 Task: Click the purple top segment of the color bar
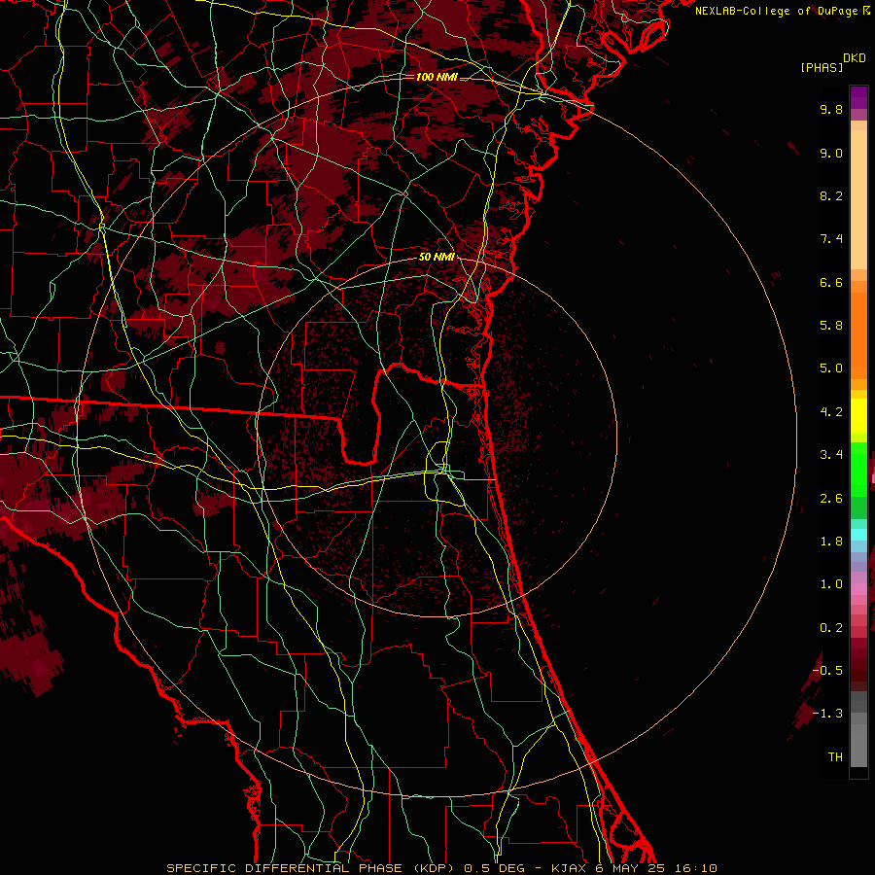[x=858, y=97]
